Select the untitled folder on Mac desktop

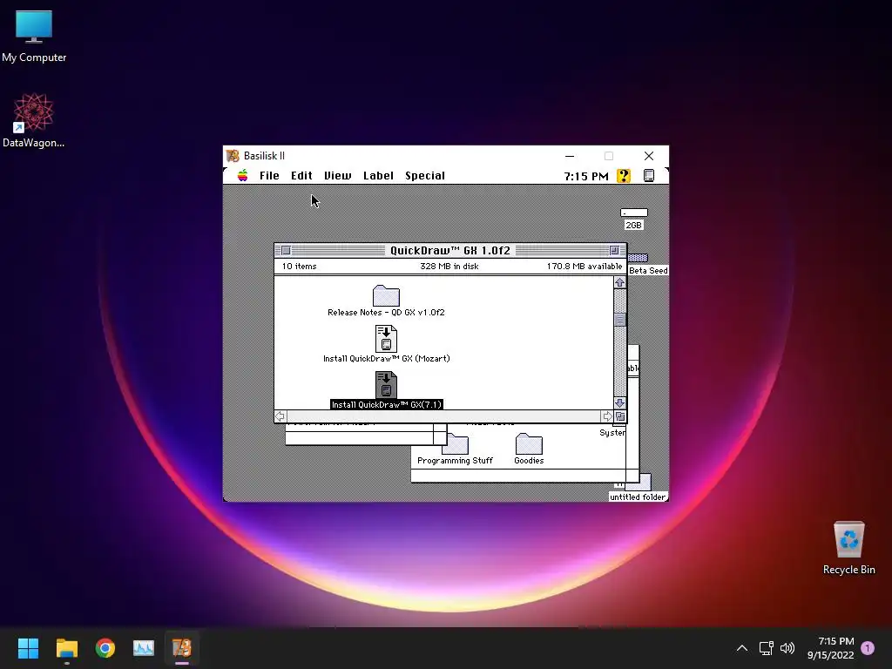pyautogui.click(x=638, y=483)
